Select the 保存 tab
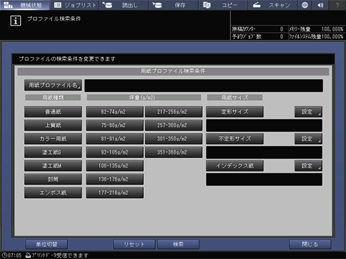This screenshot has height=259, width=346. click(174, 5)
